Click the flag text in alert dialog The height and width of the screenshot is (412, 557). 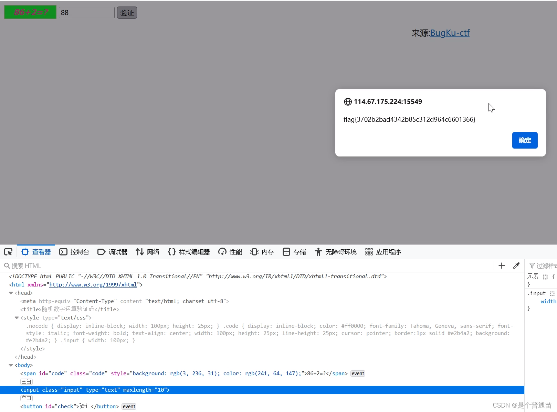pyautogui.click(x=409, y=119)
